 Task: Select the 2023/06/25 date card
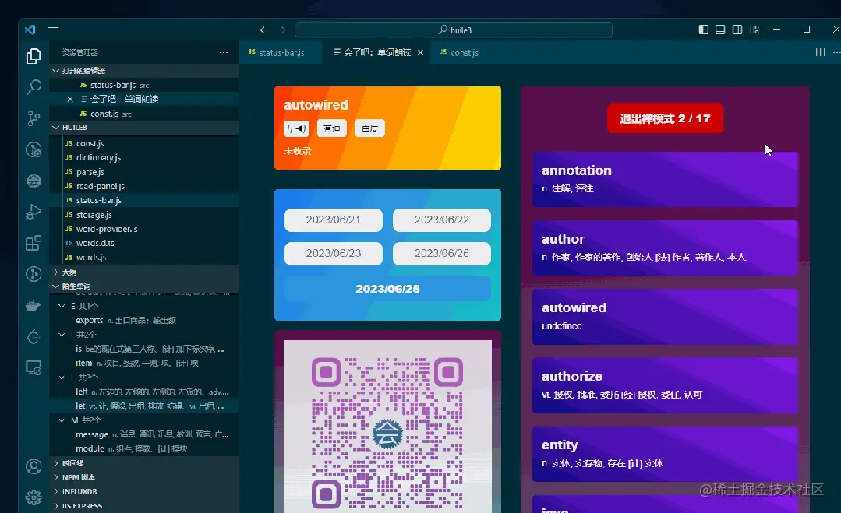click(387, 288)
